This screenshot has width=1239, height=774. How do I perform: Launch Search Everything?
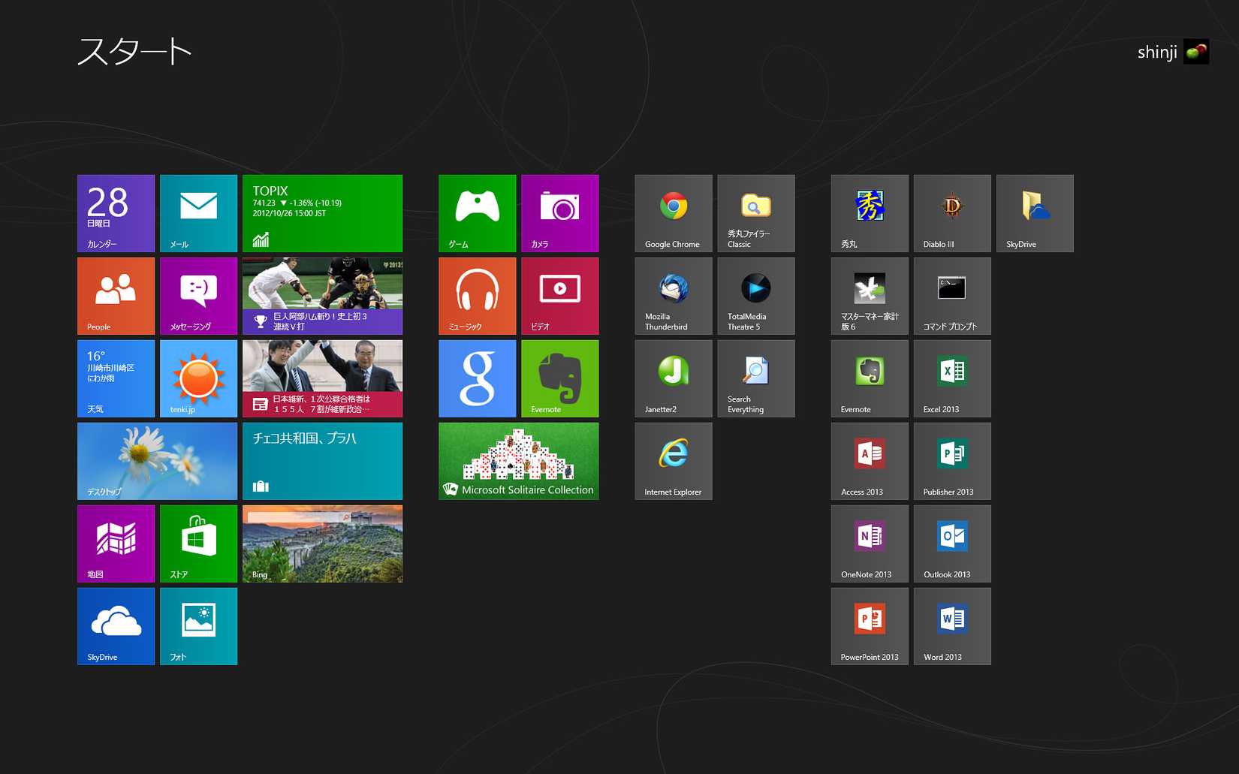[x=755, y=378]
